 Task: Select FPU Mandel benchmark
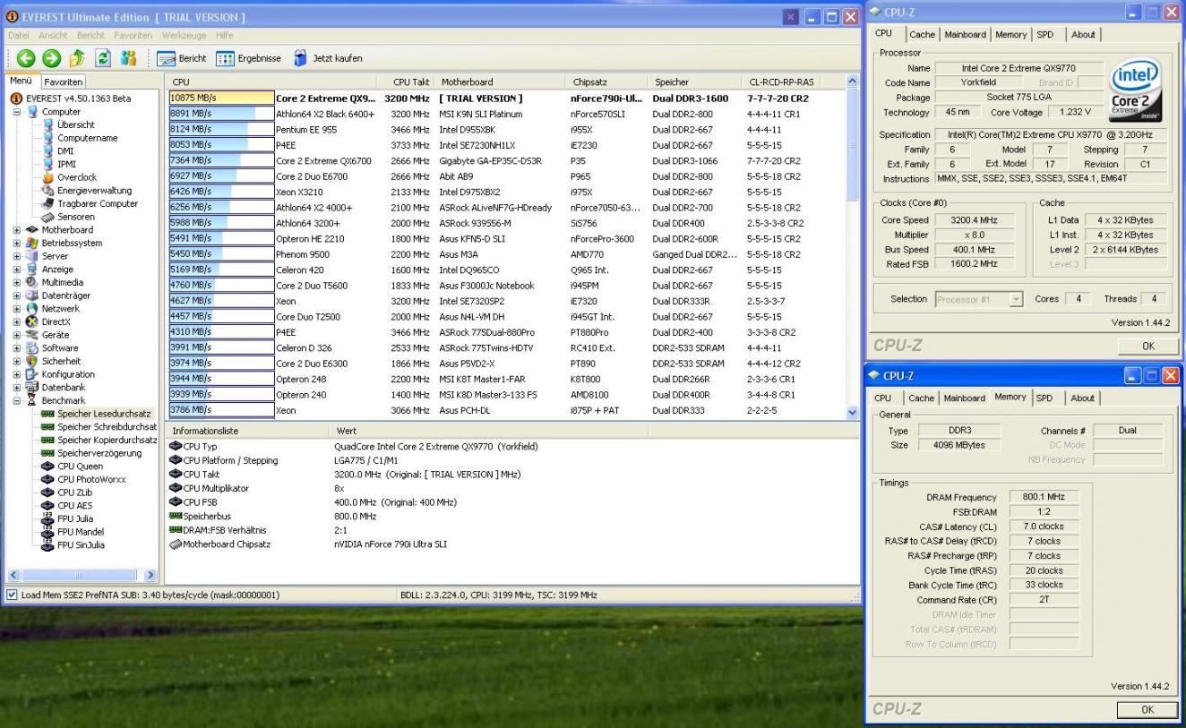[x=81, y=531]
